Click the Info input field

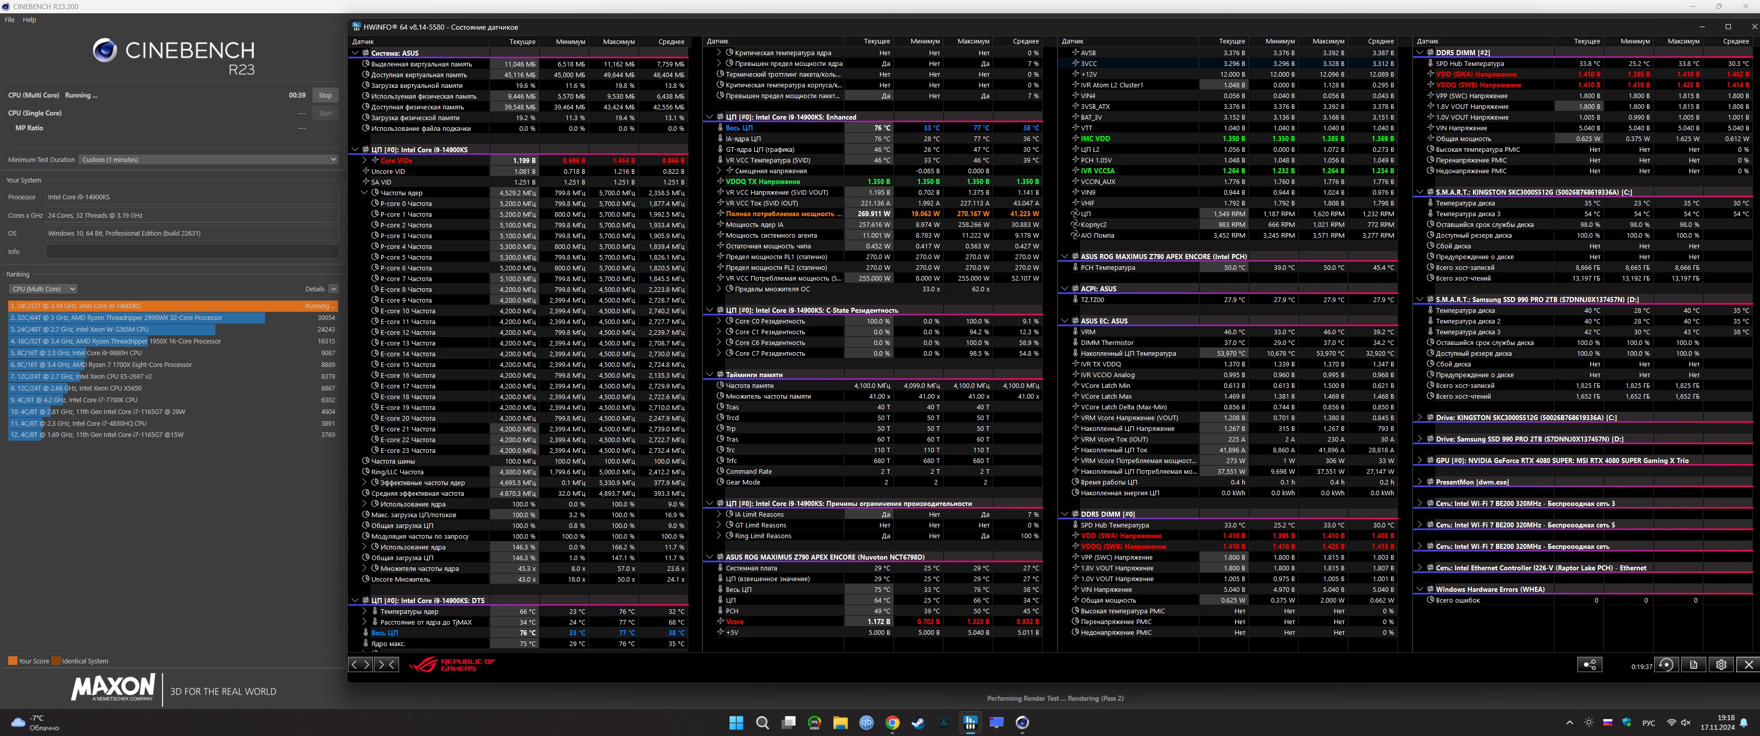click(x=192, y=251)
